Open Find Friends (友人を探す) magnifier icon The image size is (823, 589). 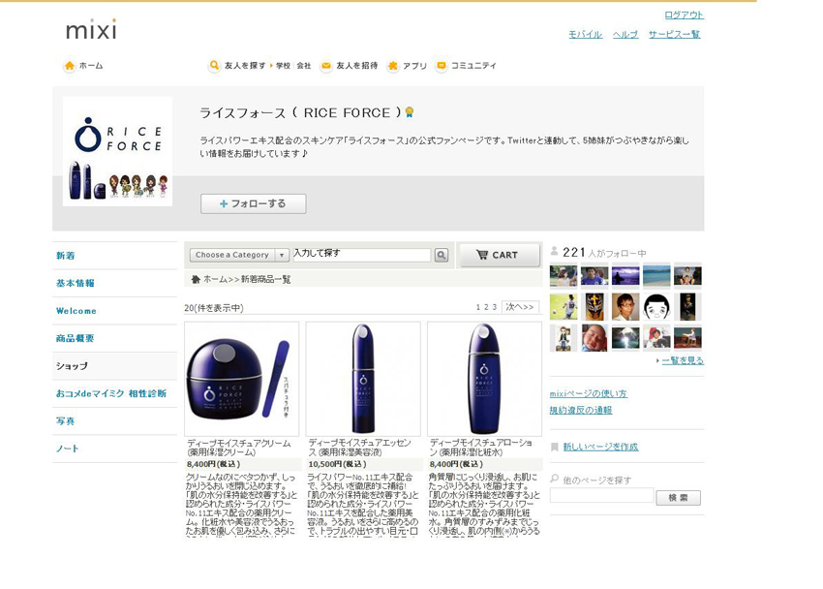pyautogui.click(x=214, y=66)
